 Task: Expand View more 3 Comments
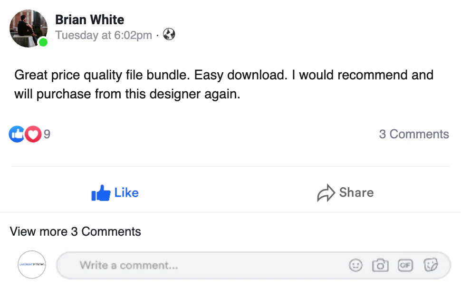pyautogui.click(x=76, y=231)
